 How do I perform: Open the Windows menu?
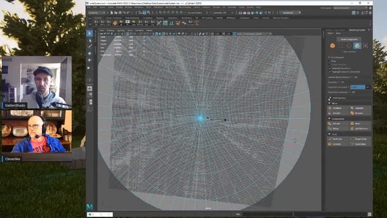pyautogui.click(x=139, y=7)
